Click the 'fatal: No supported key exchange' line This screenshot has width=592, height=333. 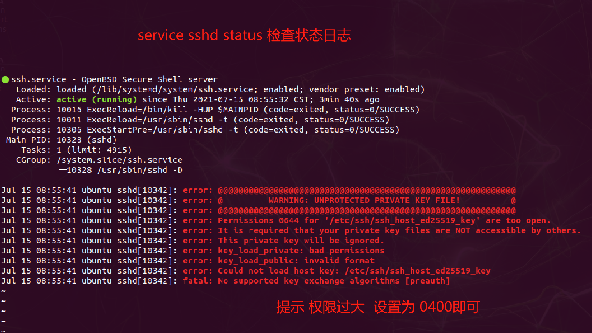point(316,281)
